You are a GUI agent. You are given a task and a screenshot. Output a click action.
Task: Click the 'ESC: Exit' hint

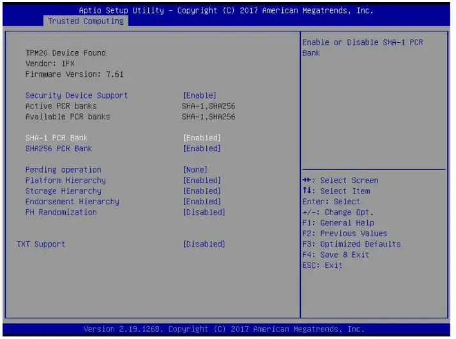[323, 266]
